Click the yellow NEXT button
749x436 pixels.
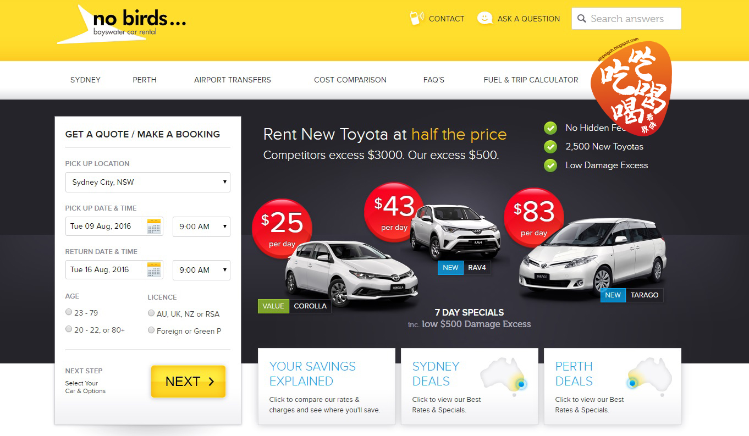[188, 382]
